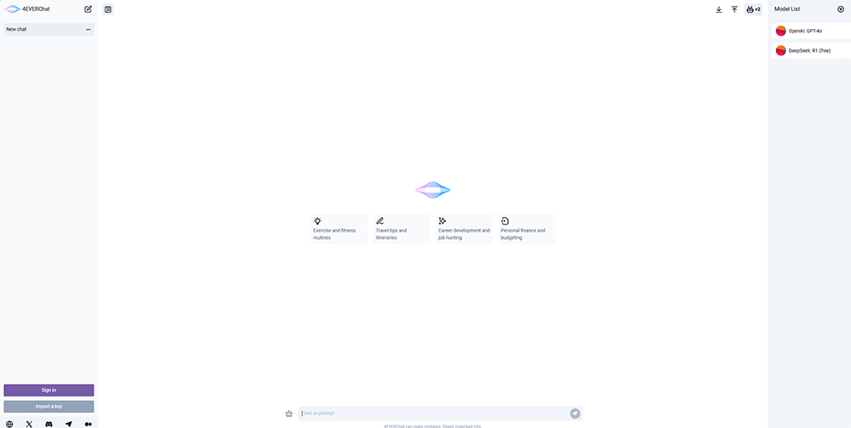The width and height of the screenshot is (851, 428).
Task: Open the Telegram paper-plane icon
Action: tap(68, 425)
